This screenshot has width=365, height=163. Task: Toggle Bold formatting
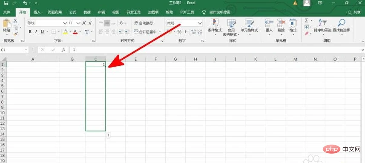pos(30,32)
